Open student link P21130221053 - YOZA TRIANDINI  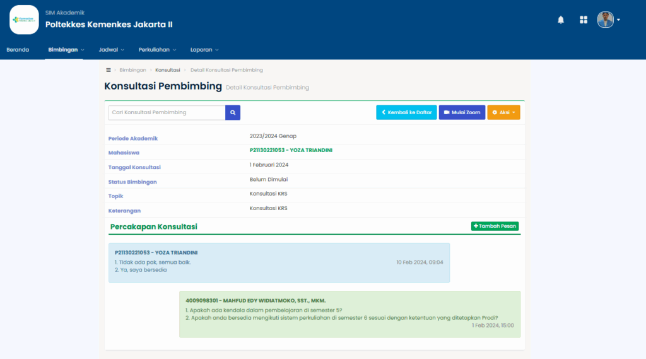[291, 150]
